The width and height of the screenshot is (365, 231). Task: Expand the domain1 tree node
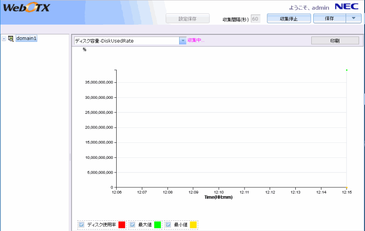point(4,38)
